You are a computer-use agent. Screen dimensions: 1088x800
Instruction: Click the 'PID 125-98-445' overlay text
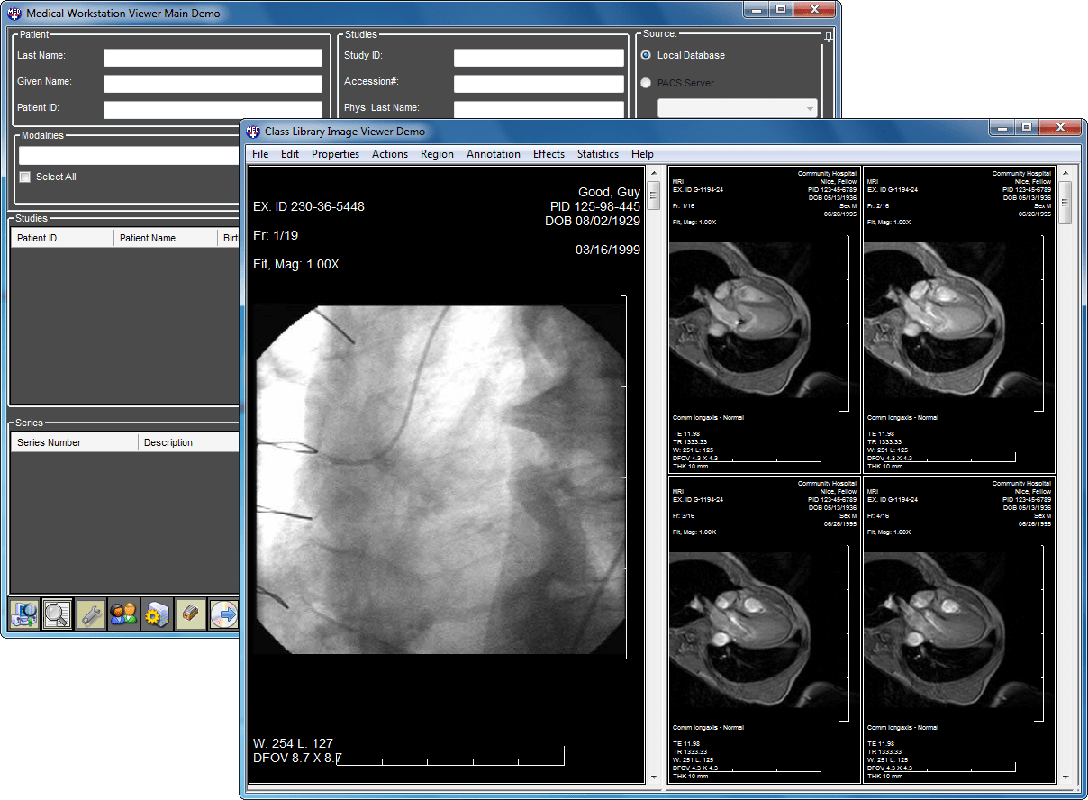coord(595,206)
